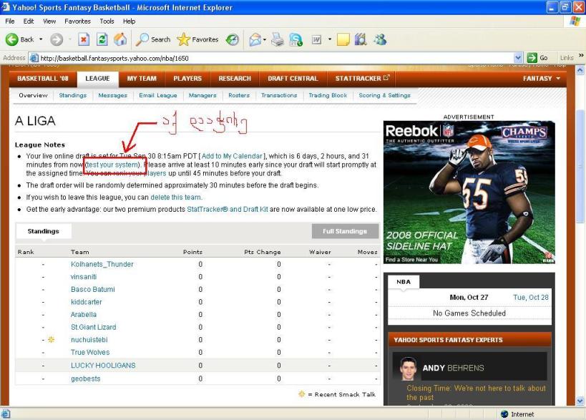Open Rosters sub-navigation link

(x=239, y=95)
